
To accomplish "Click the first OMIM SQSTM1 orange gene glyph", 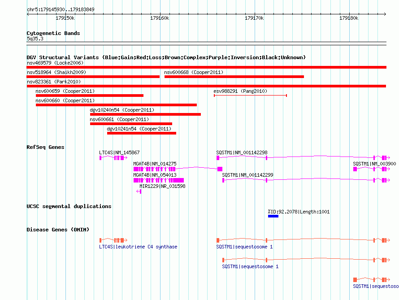I will click(303, 240).
